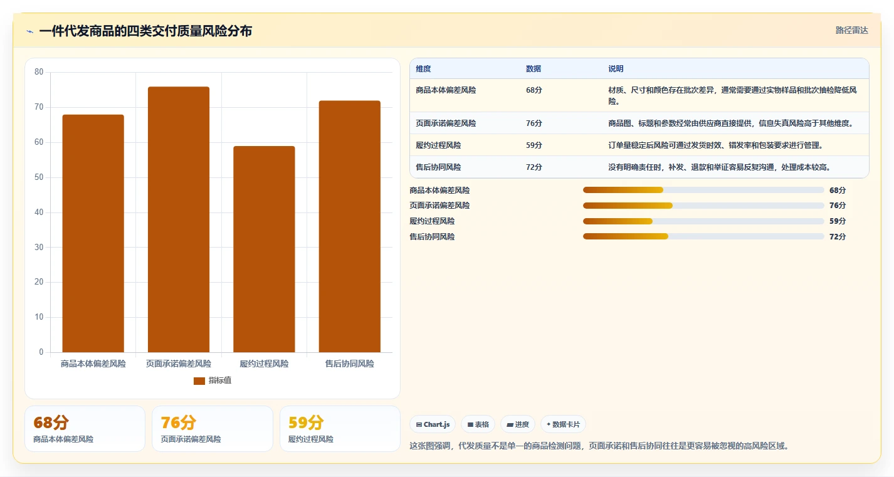Click the Chart.js tag chip
The height and width of the screenshot is (477, 894).
pyautogui.click(x=433, y=424)
